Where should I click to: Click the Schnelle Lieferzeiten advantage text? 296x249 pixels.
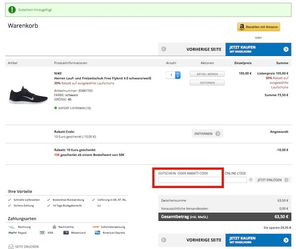(26, 200)
